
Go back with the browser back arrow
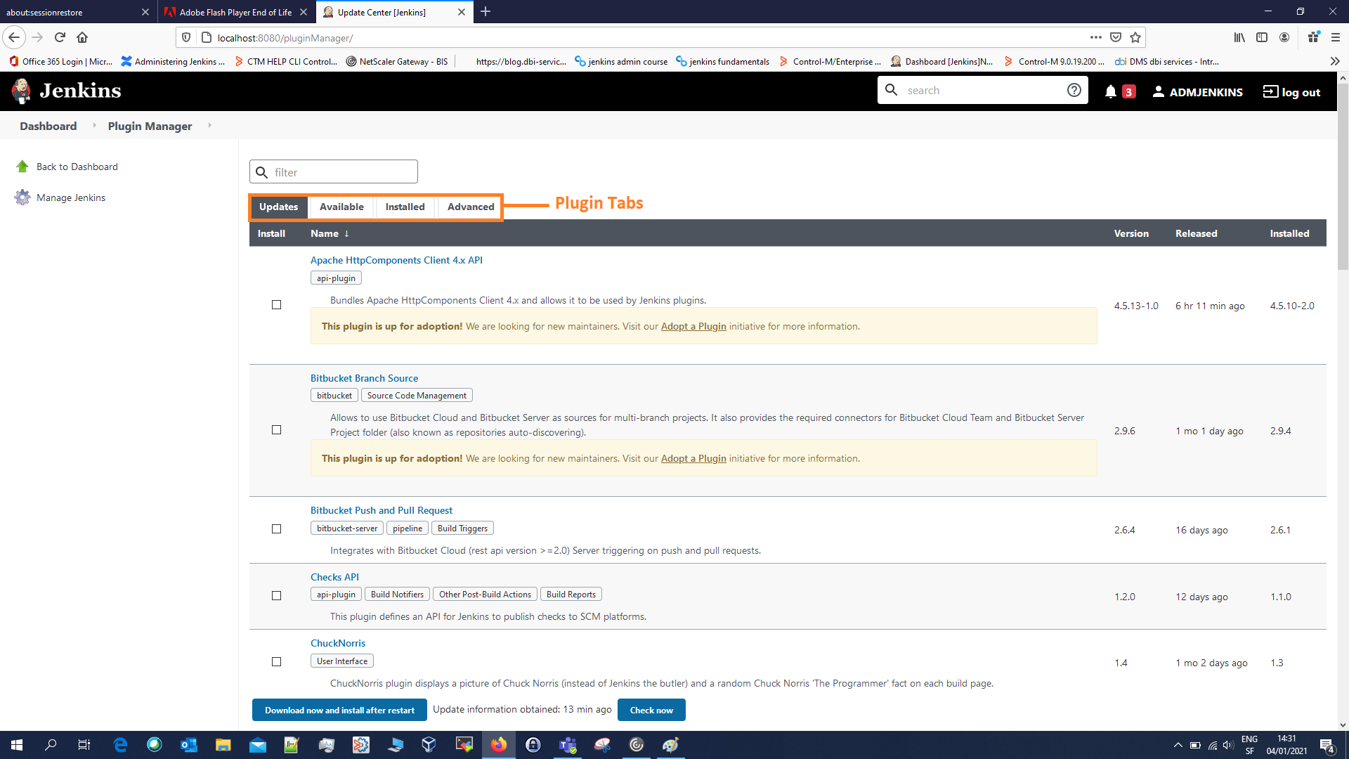(14, 37)
